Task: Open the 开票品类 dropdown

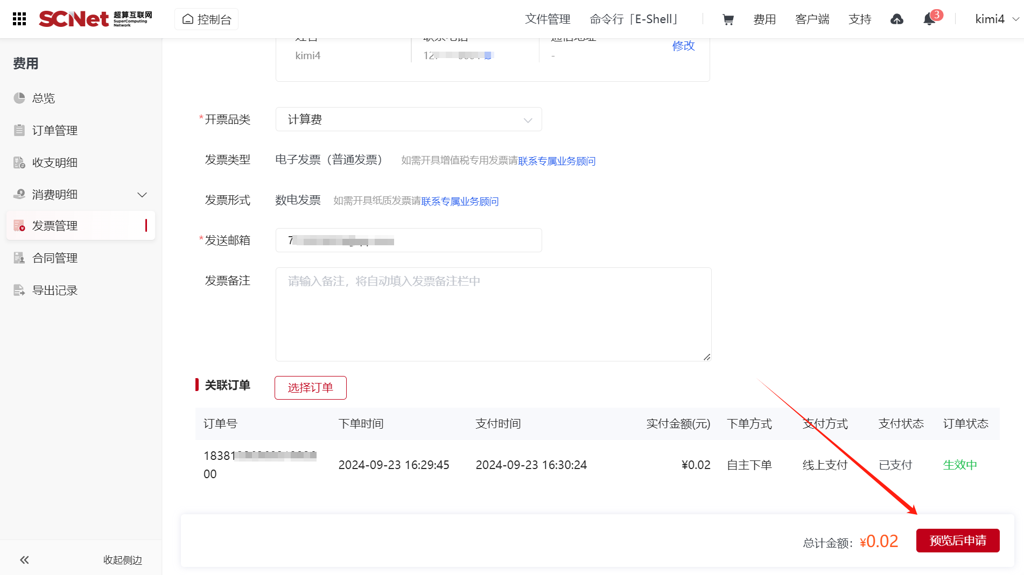Action: (x=408, y=119)
